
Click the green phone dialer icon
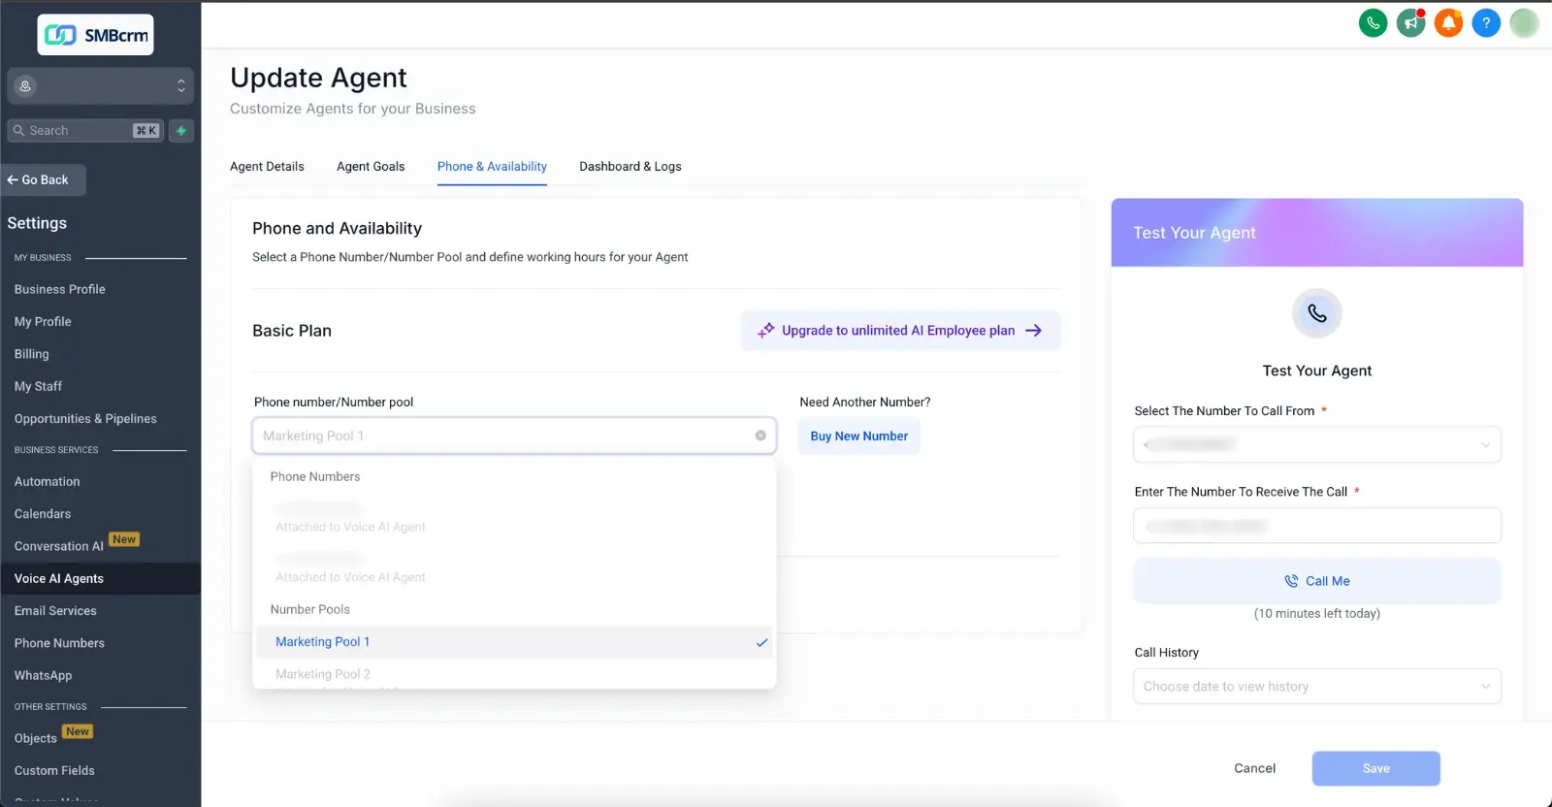[x=1373, y=22]
